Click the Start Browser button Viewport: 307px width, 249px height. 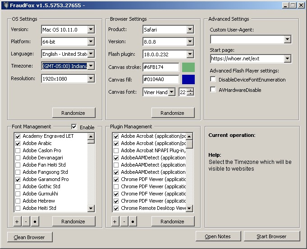click(x=272, y=236)
